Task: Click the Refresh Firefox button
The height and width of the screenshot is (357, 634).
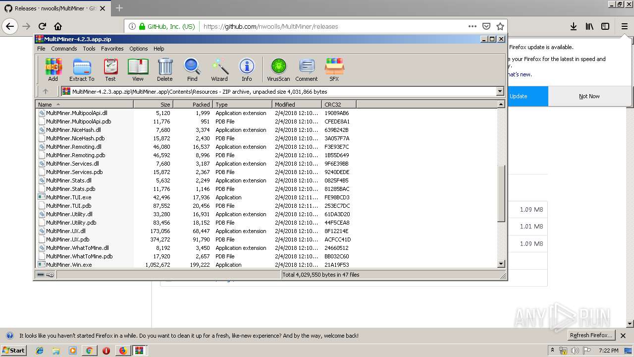Action: (x=591, y=336)
